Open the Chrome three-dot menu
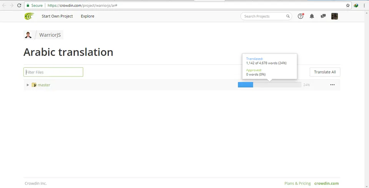This screenshot has width=369, height=188. pos(364,5)
